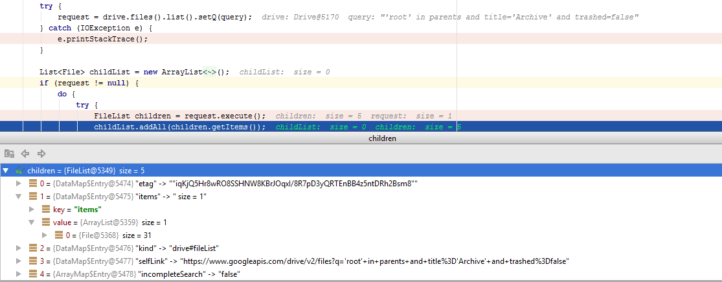
Task: Click the inline "childList: size = 0" hint after ArrayList
Action: pyautogui.click(x=284, y=72)
